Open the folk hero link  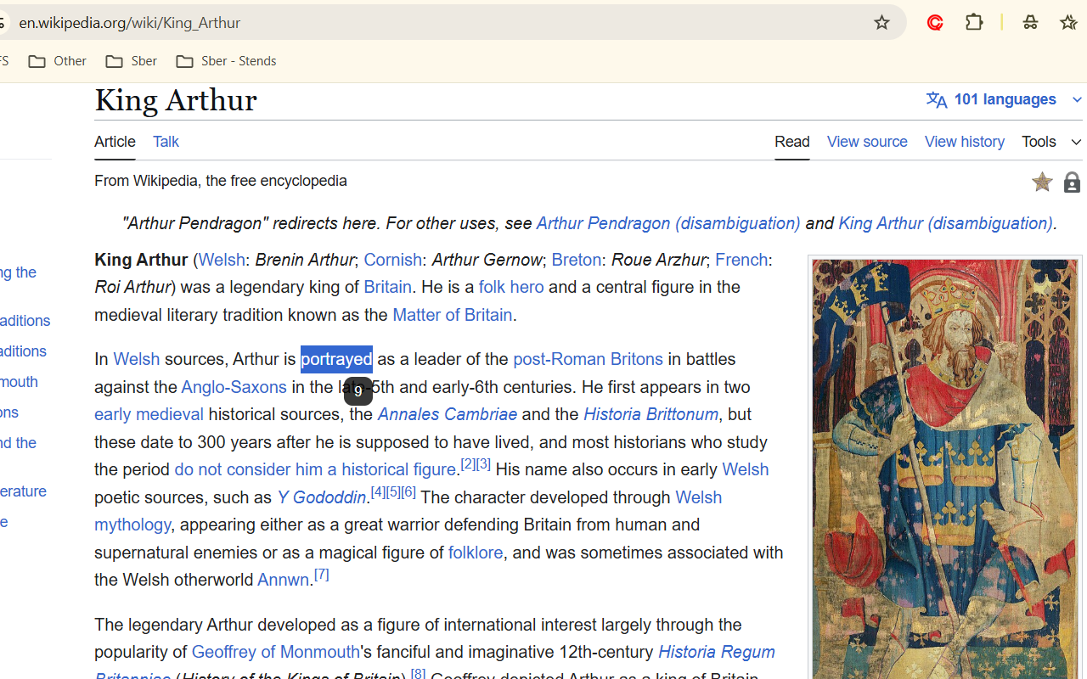511,287
